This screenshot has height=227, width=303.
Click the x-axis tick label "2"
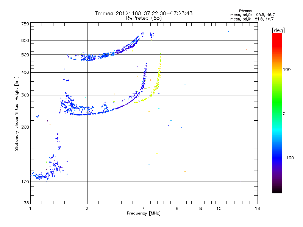click(x=87, y=208)
